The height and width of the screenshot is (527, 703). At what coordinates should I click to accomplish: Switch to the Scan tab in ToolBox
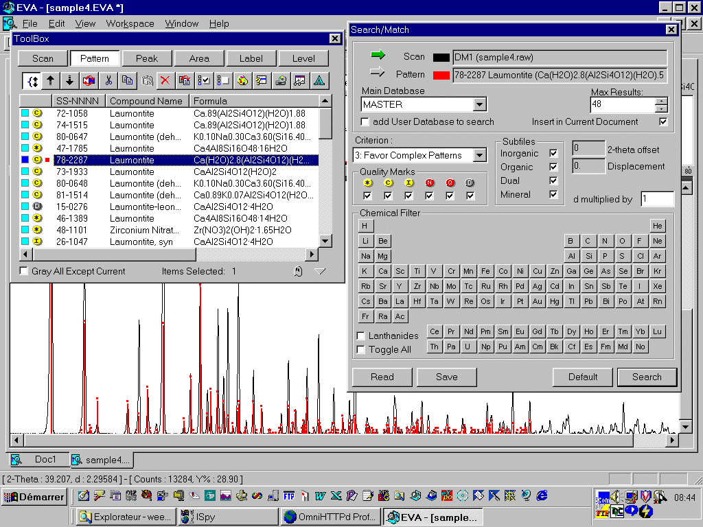pyautogui.click(x=43, y=58)
